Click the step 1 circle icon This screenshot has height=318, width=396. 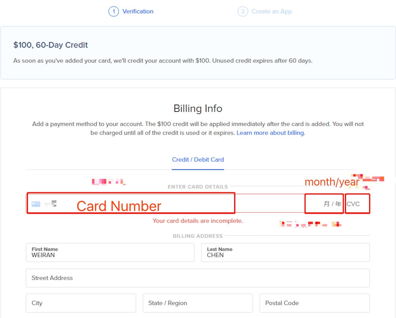pyautogui.click(x=114, y=12)
